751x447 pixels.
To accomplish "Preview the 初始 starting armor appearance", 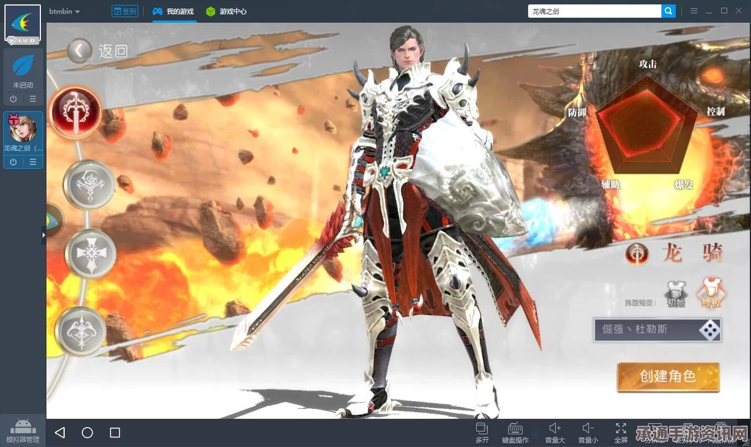I will [x=676, y=294].
